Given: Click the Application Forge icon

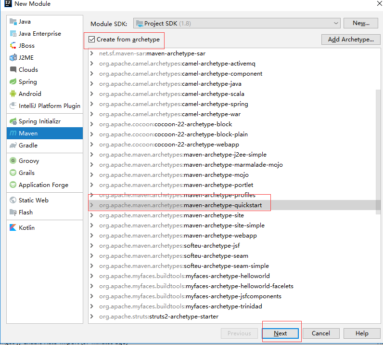Looking at the screenshot, I should (13, 185).
